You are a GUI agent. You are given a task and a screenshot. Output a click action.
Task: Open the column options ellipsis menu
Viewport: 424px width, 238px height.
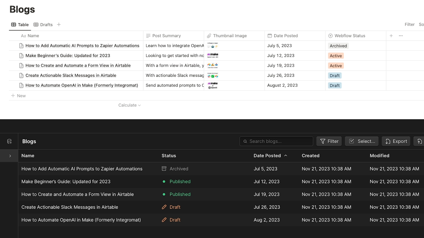[x=401, y=36]
